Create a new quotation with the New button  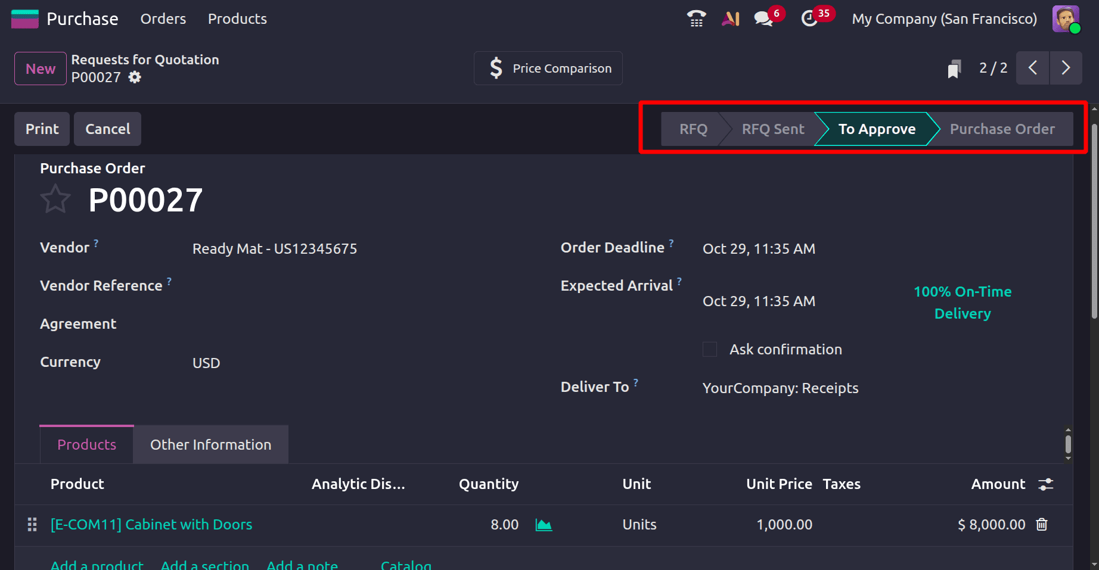(39, 68)
